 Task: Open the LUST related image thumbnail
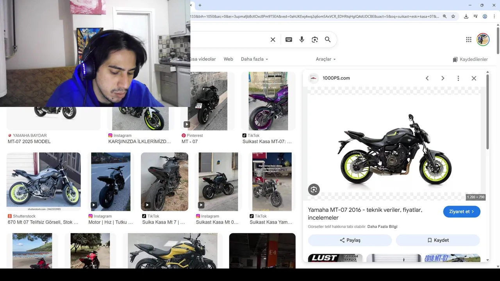[335, 258]
